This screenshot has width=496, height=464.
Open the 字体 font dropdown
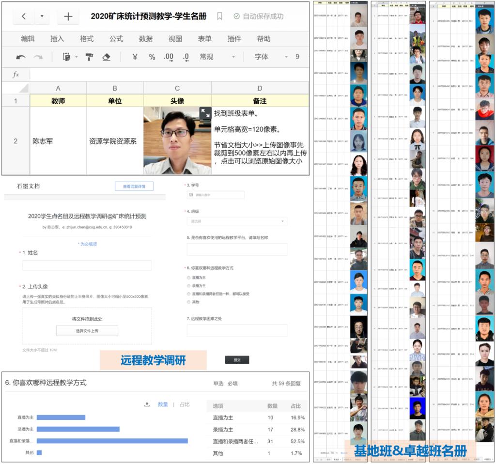271,57
